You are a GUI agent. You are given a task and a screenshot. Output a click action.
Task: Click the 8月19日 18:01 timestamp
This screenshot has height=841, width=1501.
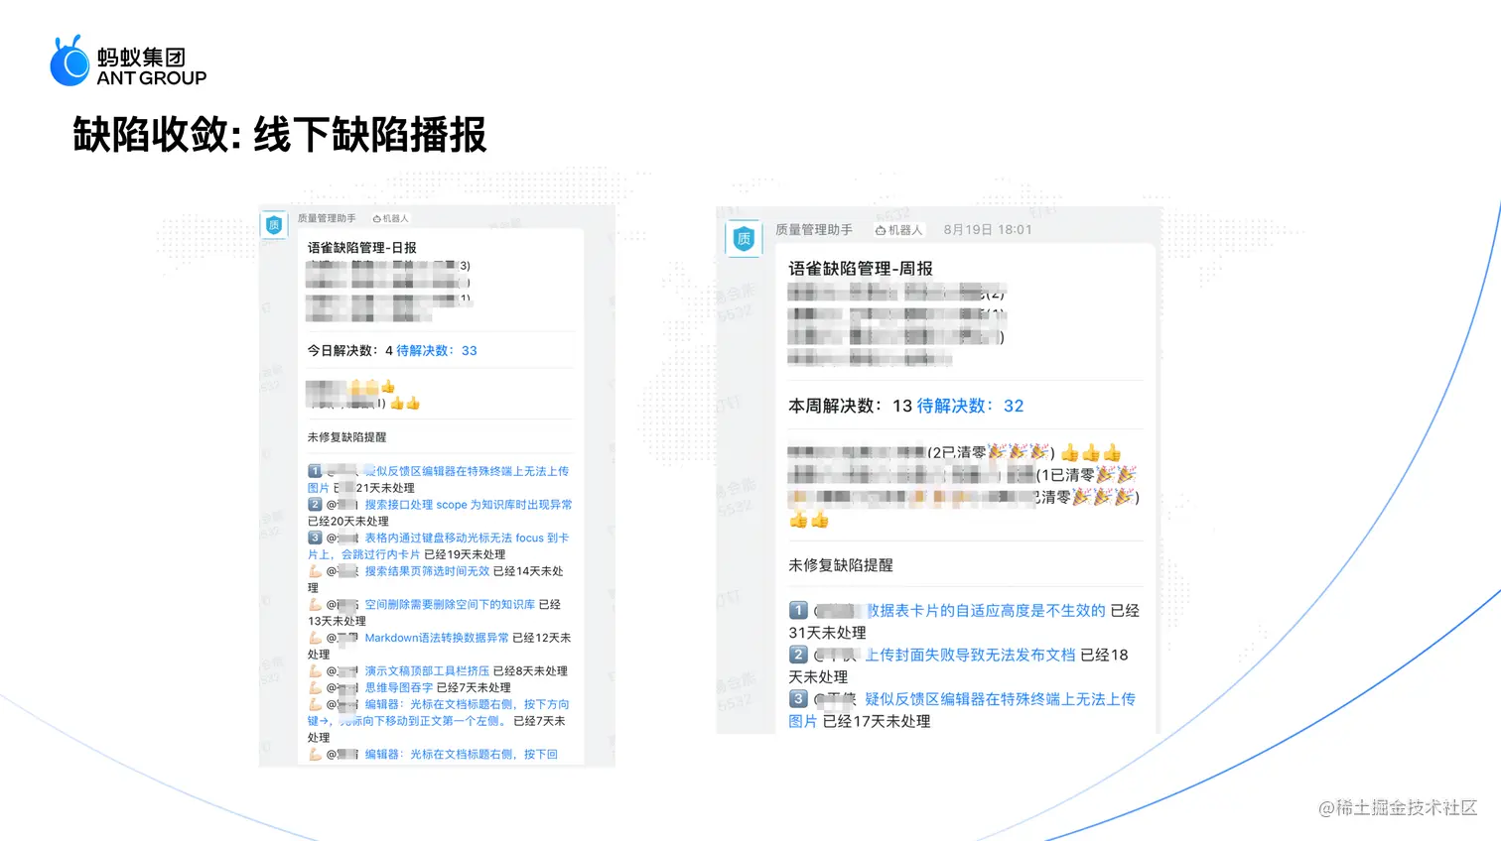(x=988, y=230)
